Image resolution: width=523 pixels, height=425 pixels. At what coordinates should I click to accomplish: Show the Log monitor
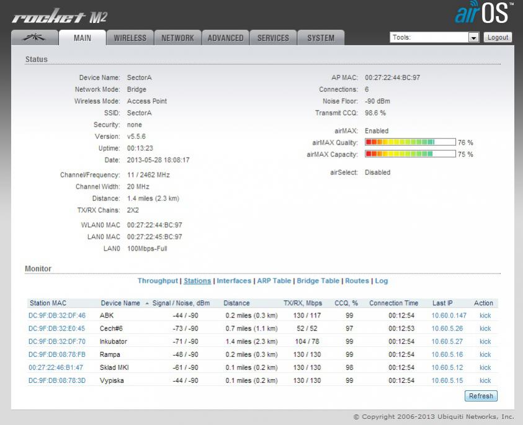381,281
